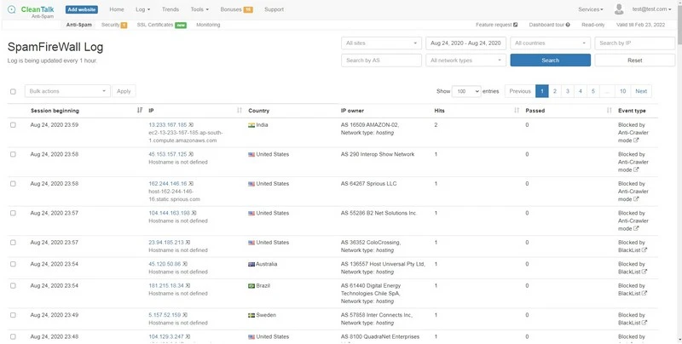Check the row for 162.244.146.16

[x=13, y=184]
